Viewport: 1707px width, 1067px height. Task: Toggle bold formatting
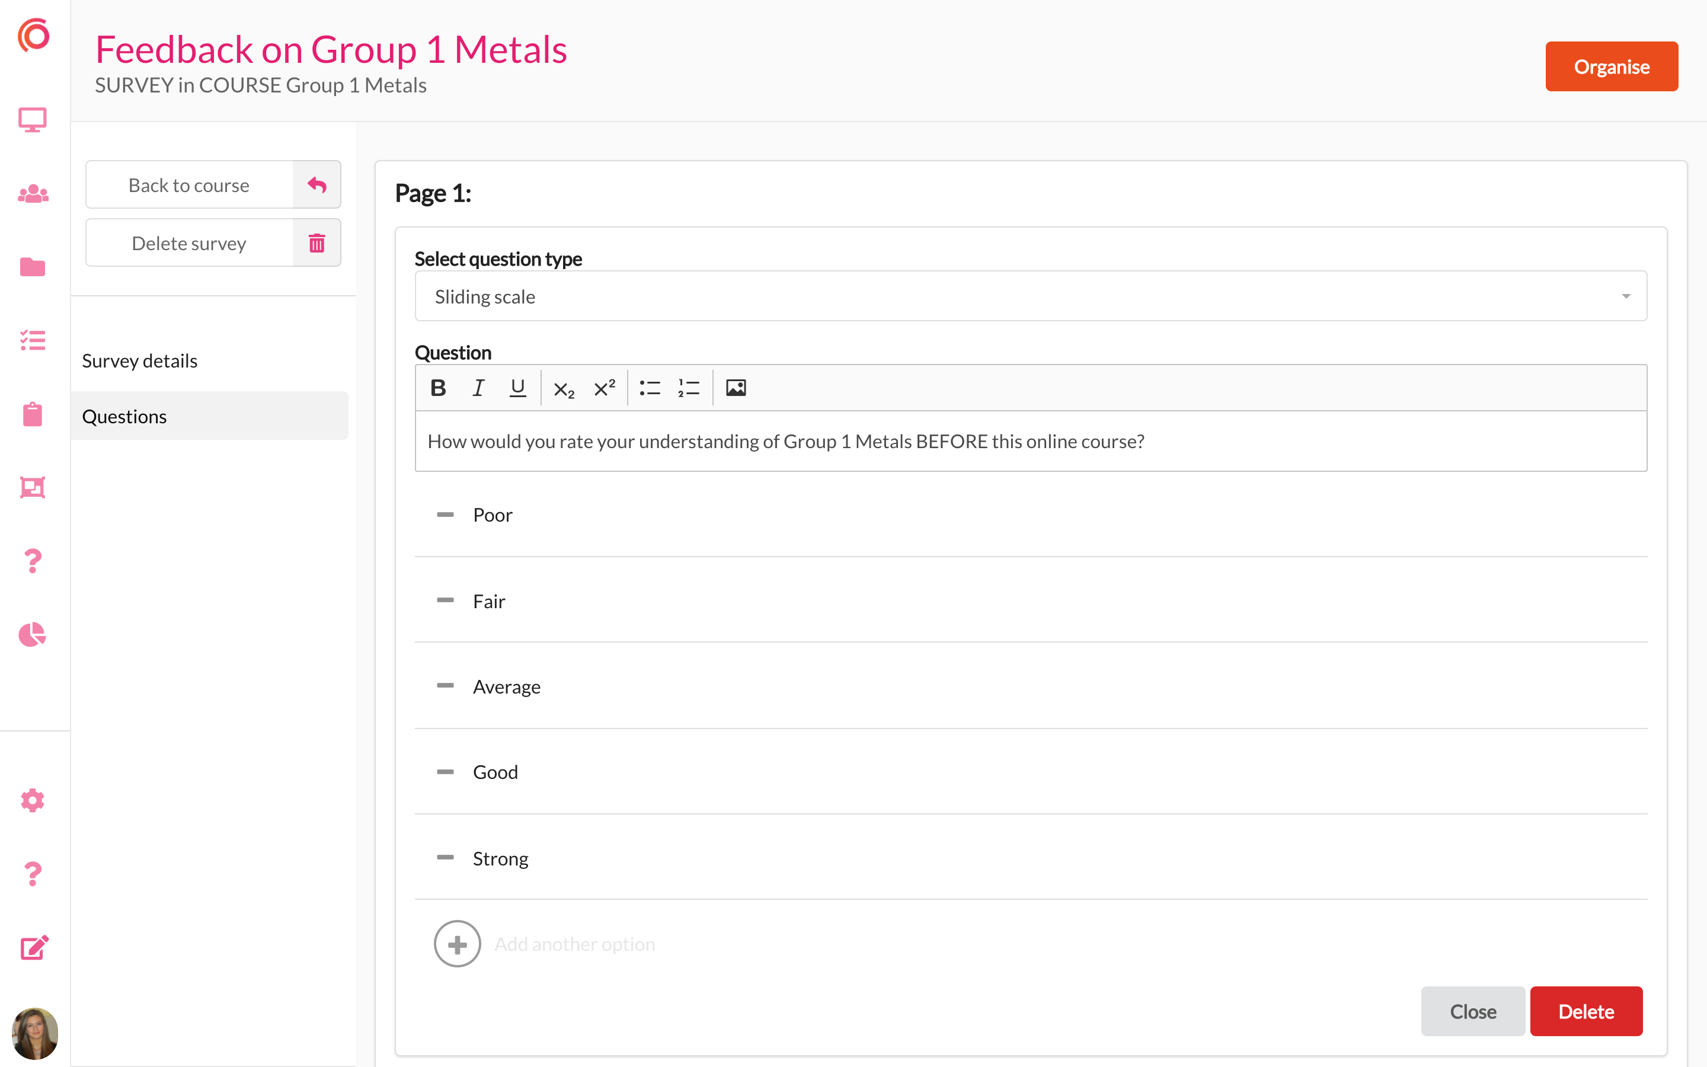pyautogui.click(x=438, y=388)
